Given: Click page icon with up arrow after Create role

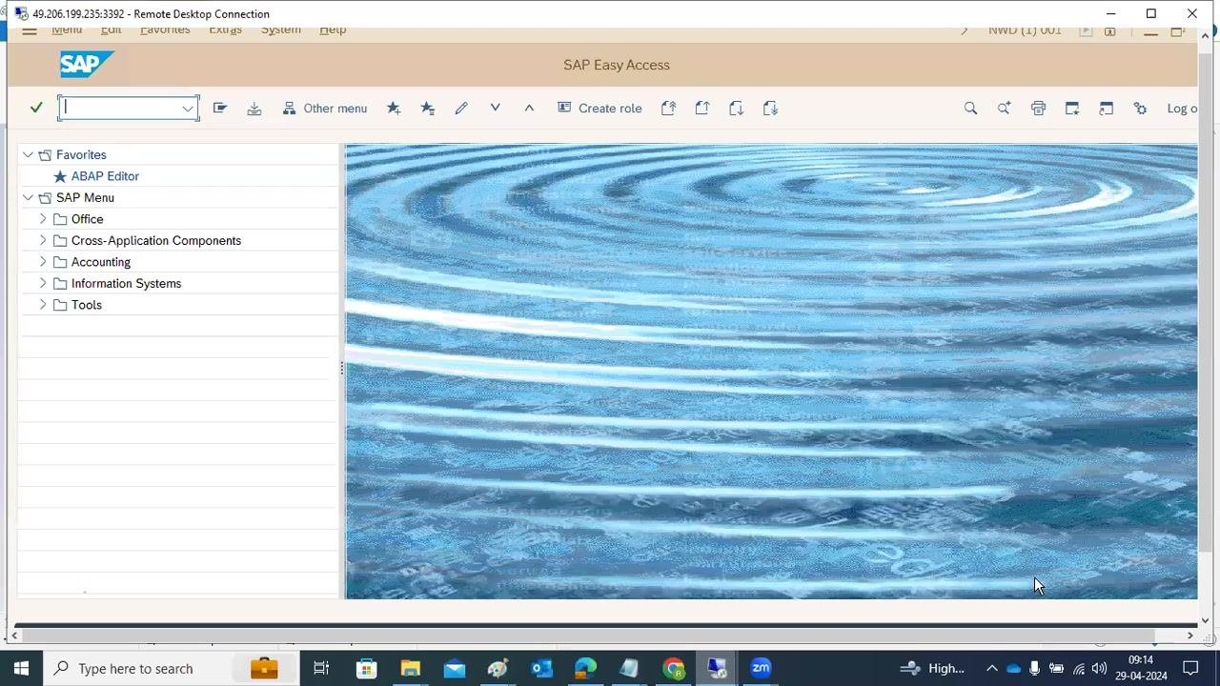Looking at the screenshot, I should point(668,109).
